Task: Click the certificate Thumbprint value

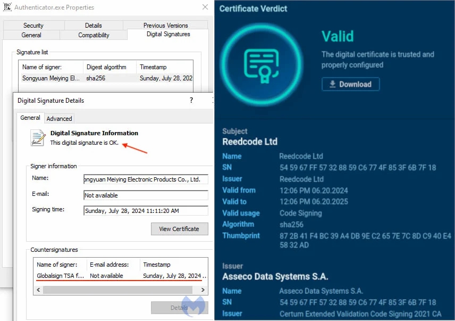Action: (x=365, y=240)
